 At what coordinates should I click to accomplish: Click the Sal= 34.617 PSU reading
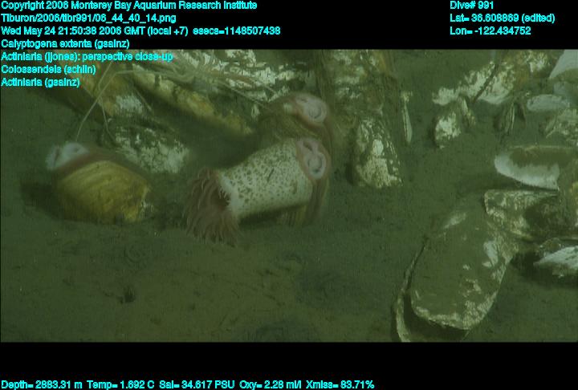tap(197, 385)
